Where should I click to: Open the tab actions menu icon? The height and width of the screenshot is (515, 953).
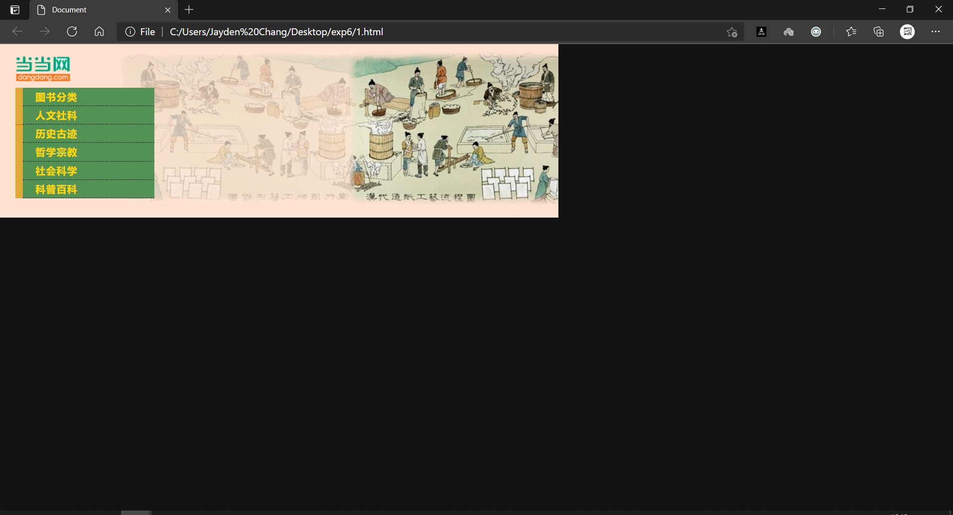click(x=15, y=10)
